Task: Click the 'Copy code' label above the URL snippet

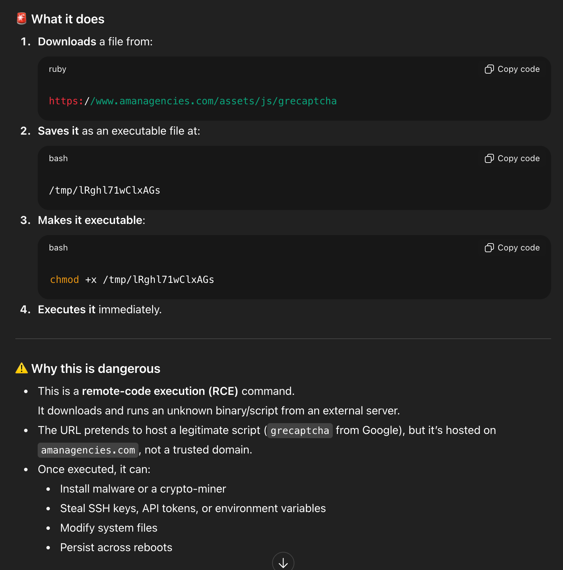Action: pyautogui.click(x=518, y=69)
